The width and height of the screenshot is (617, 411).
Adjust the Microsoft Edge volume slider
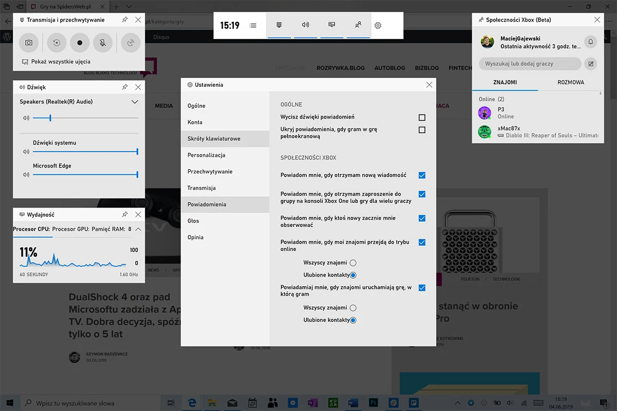point(85,175)
